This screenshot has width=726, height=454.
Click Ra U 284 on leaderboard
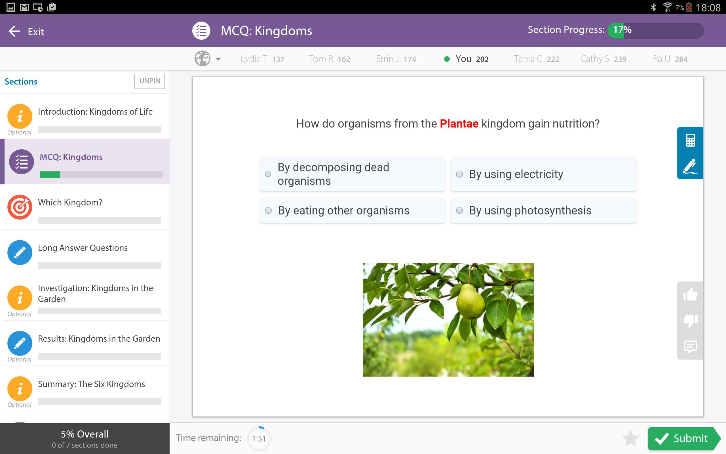click(670, 59)
